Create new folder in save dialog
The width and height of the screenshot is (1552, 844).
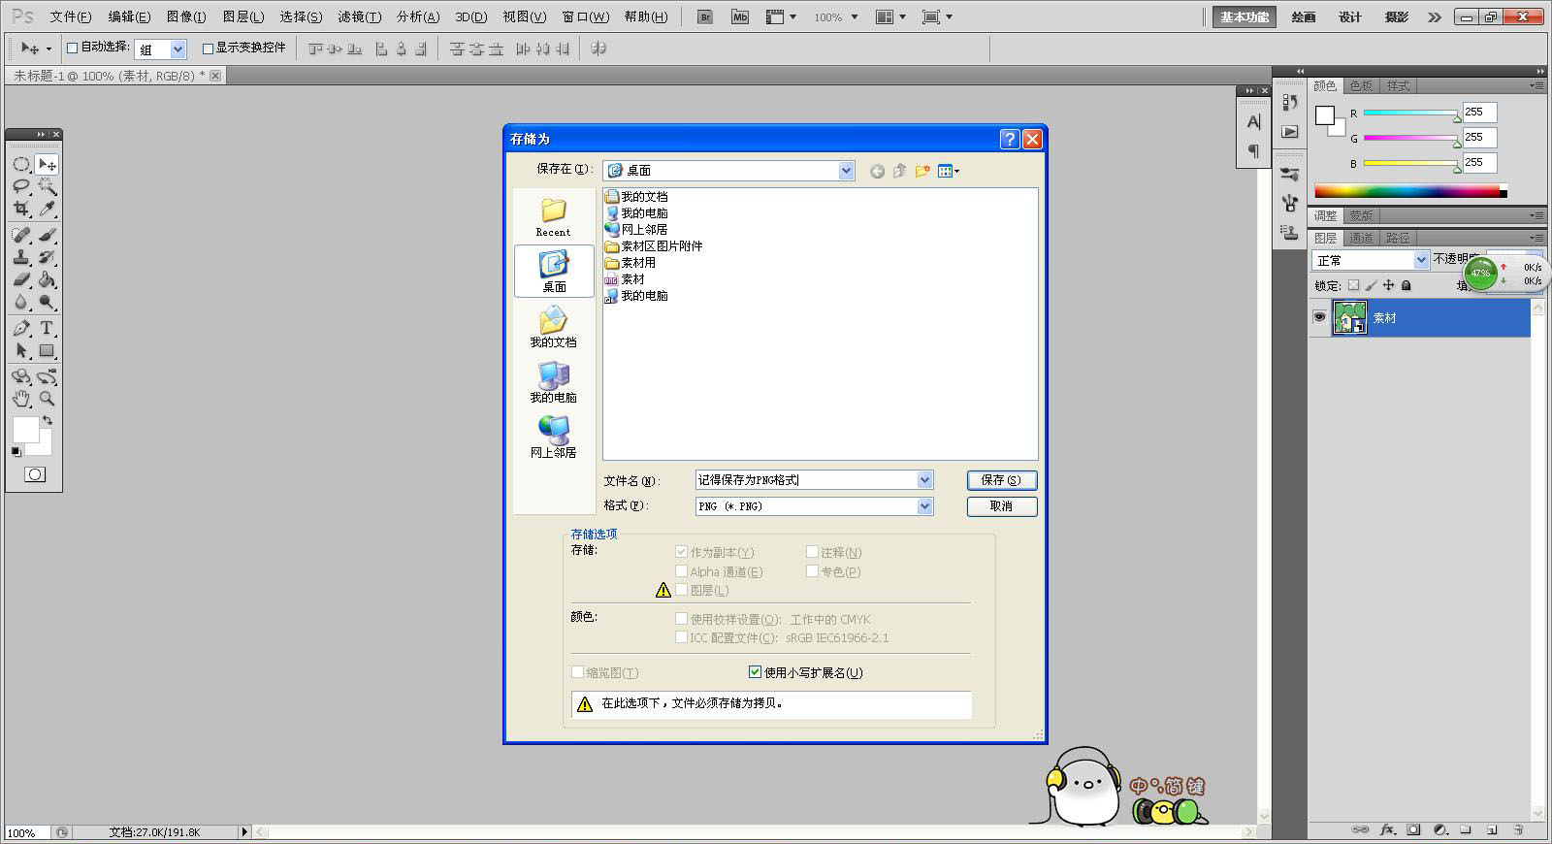pos(922,171)
